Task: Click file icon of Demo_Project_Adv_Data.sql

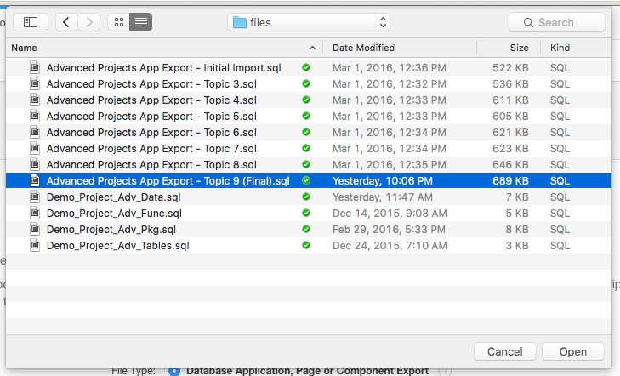Action: click(x=35, y=197)
